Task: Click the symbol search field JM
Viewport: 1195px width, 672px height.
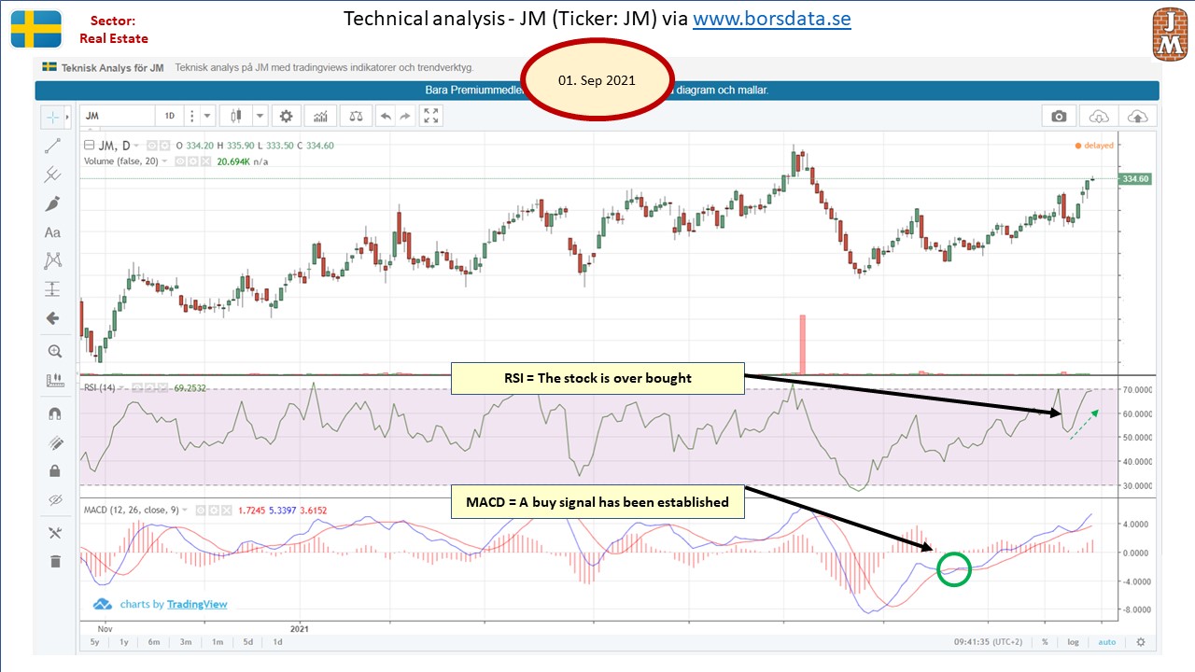Action: coord(118,116)
